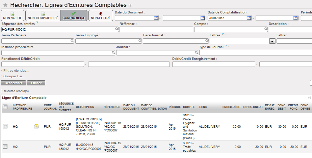Tick the select-all checkbox in table header
This screenshot has height=158, width=312.
coord(5,107)
